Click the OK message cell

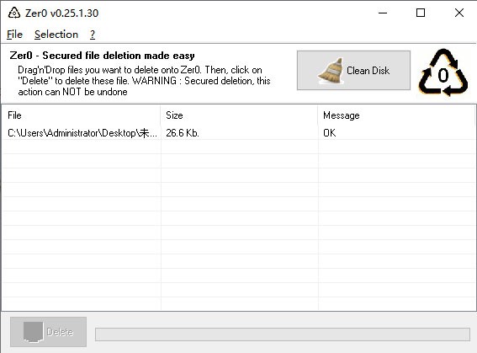click(330, 133)
